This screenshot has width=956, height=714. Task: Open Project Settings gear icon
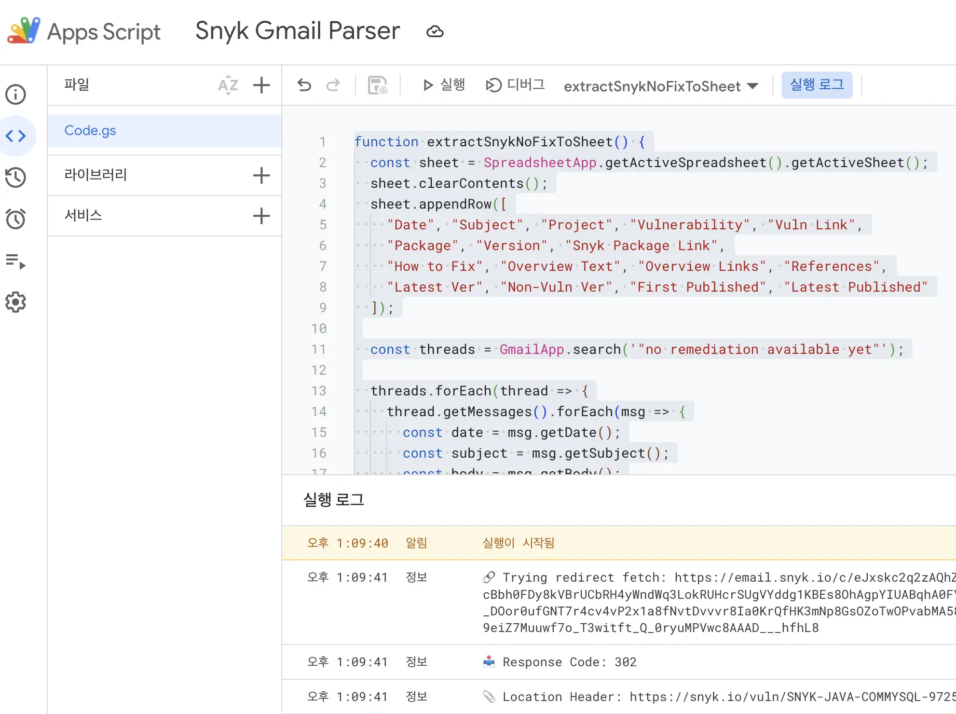click(x=16, y=302)
